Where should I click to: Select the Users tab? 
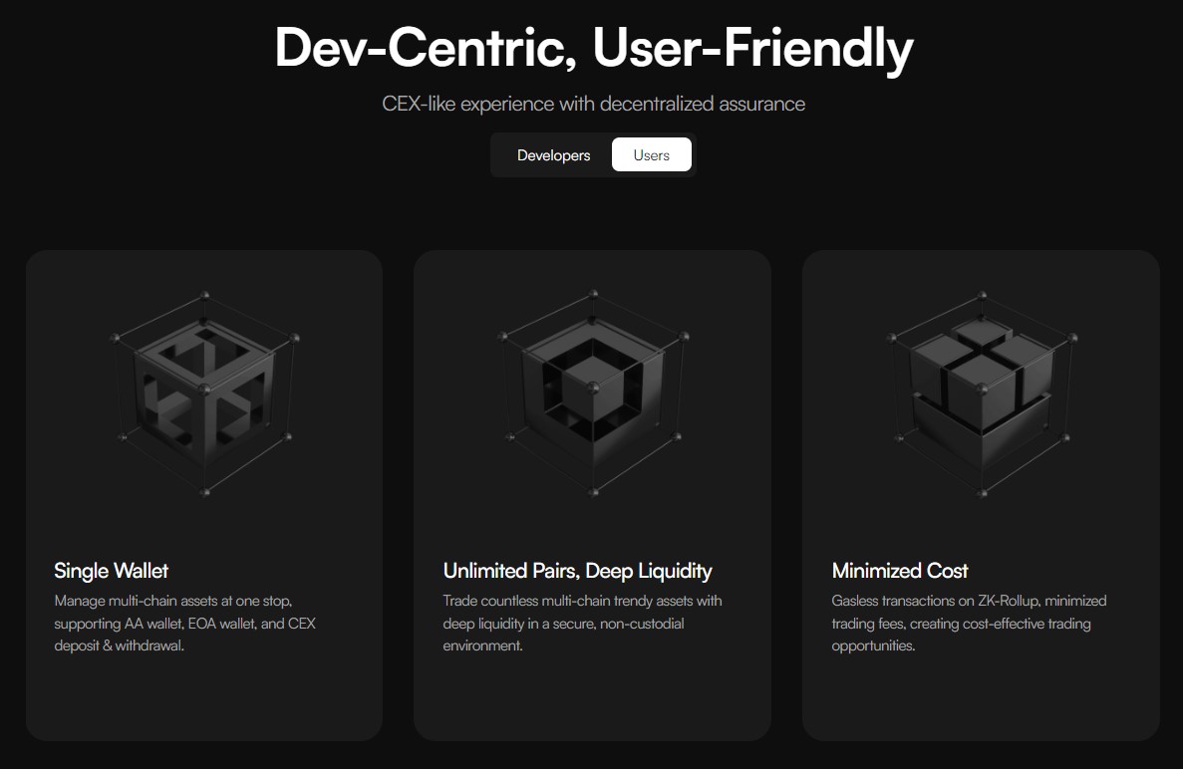click(651, 155)
